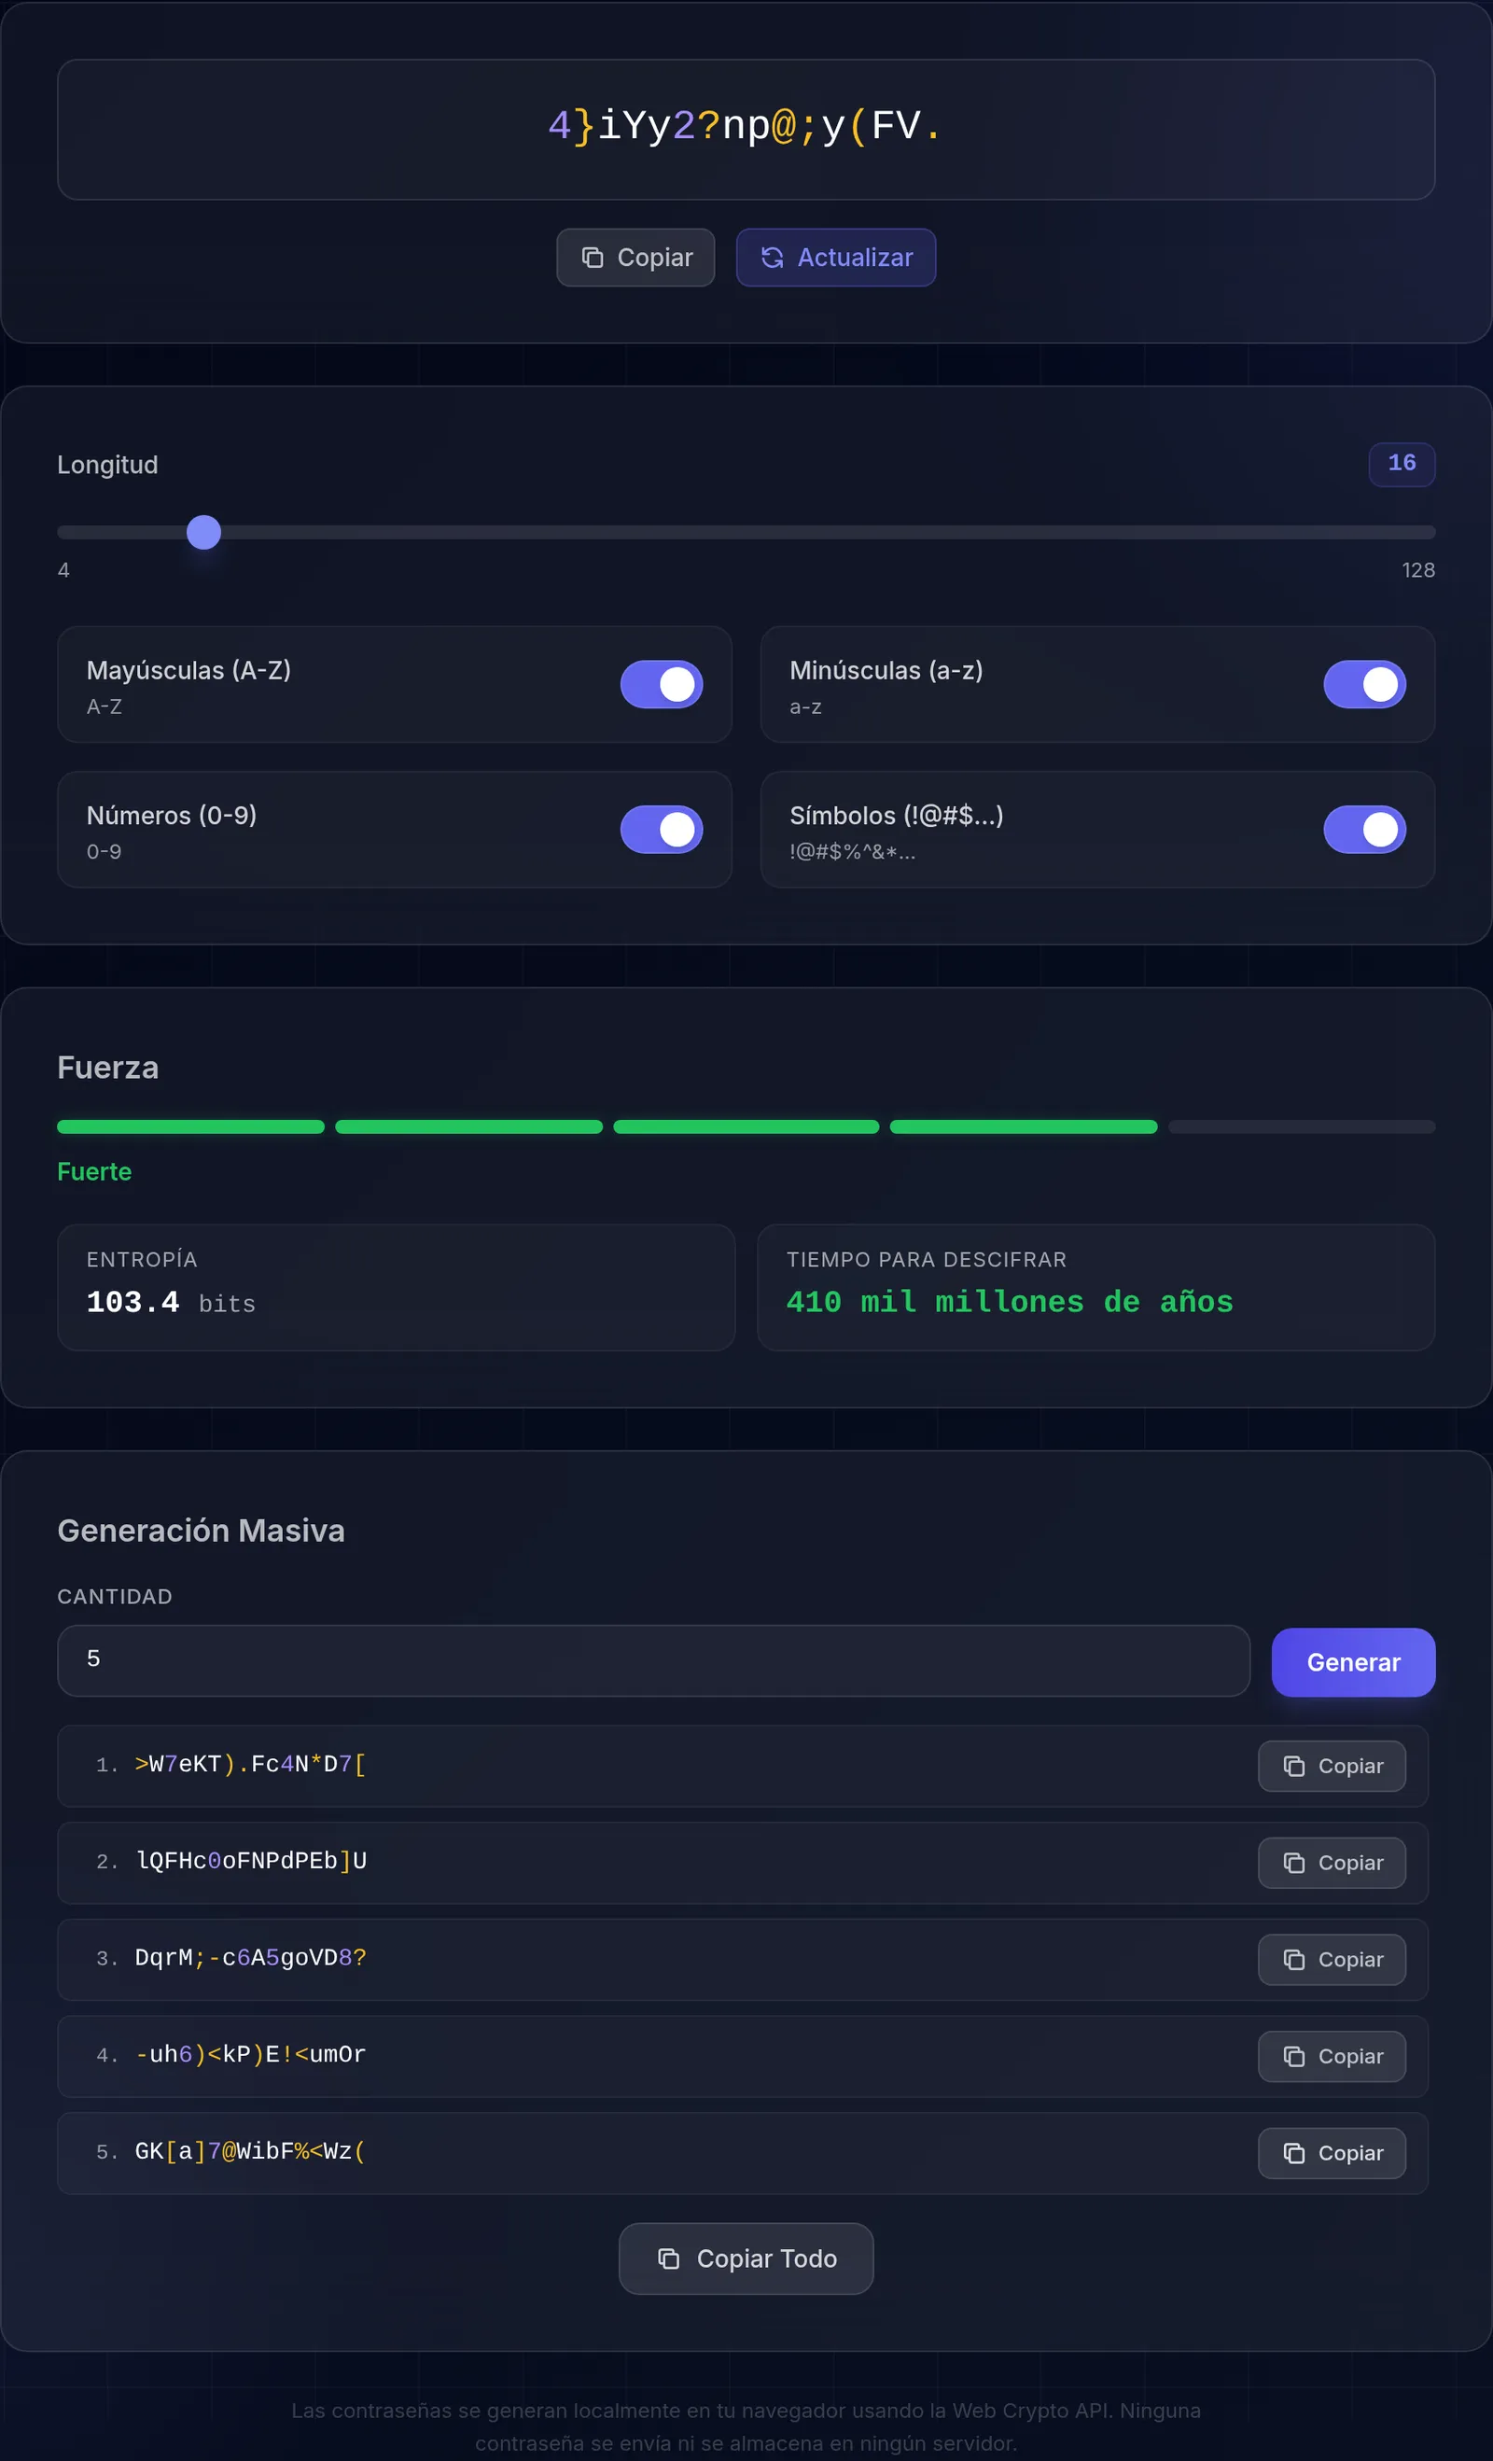Click the Longitud slider handle
This screenshot has height=2461, width=1493.
tap(203, 532)
